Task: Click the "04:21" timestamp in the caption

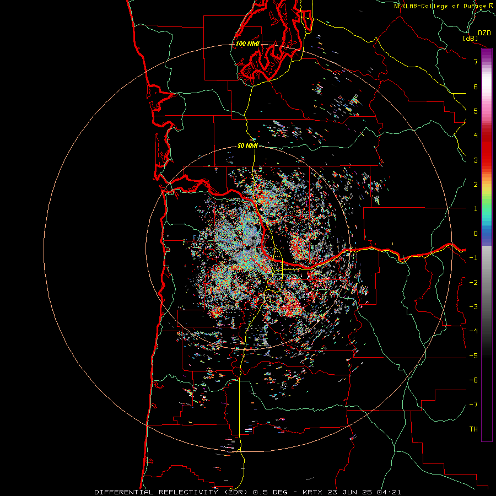Action: click(389, 492)
